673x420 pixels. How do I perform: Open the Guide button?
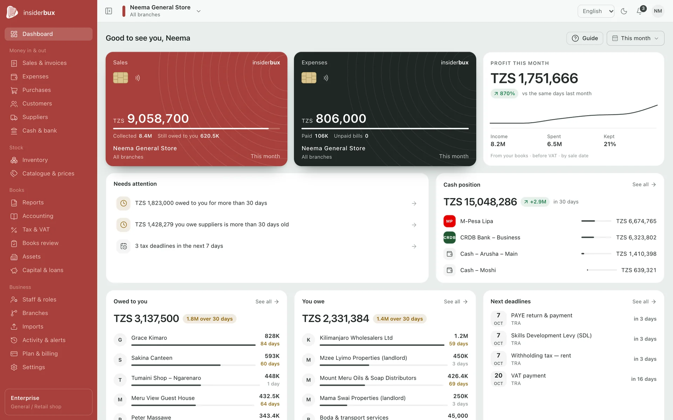click(585, 38)
